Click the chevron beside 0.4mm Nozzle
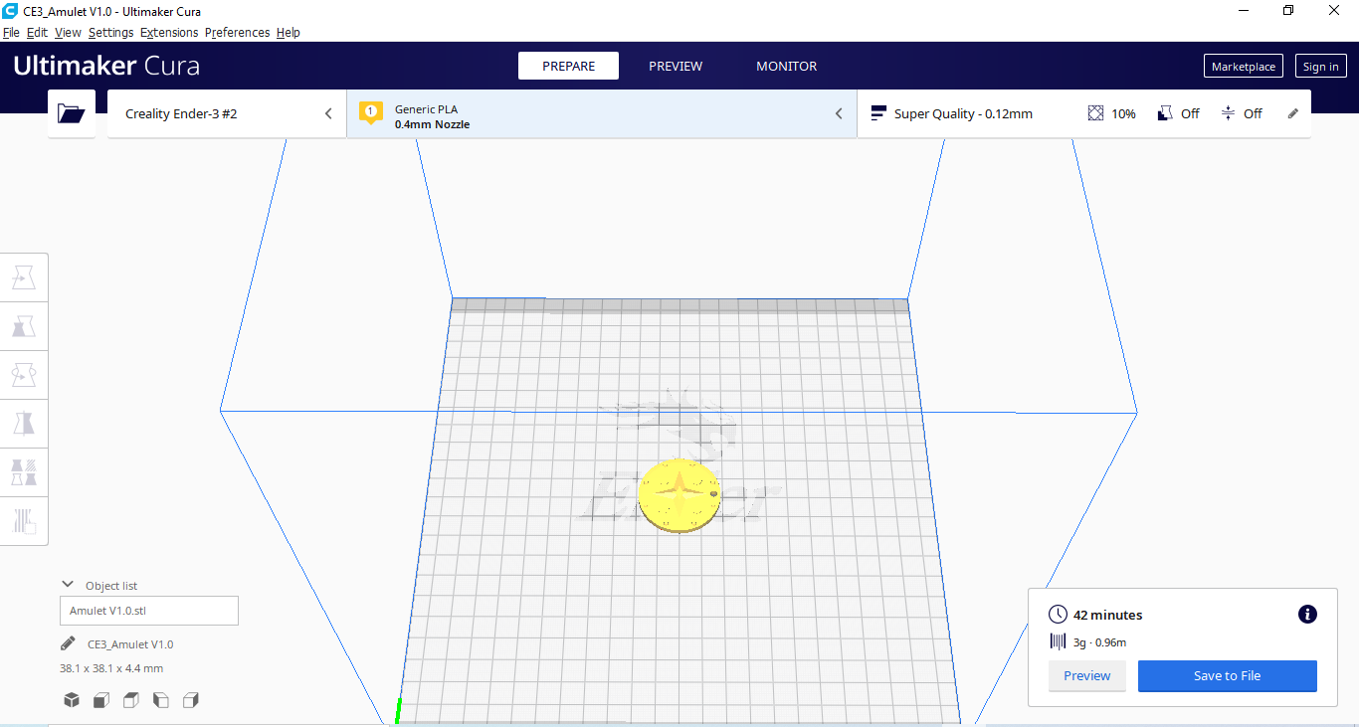This screenshot has height=727, width=1359. point(839,113)
